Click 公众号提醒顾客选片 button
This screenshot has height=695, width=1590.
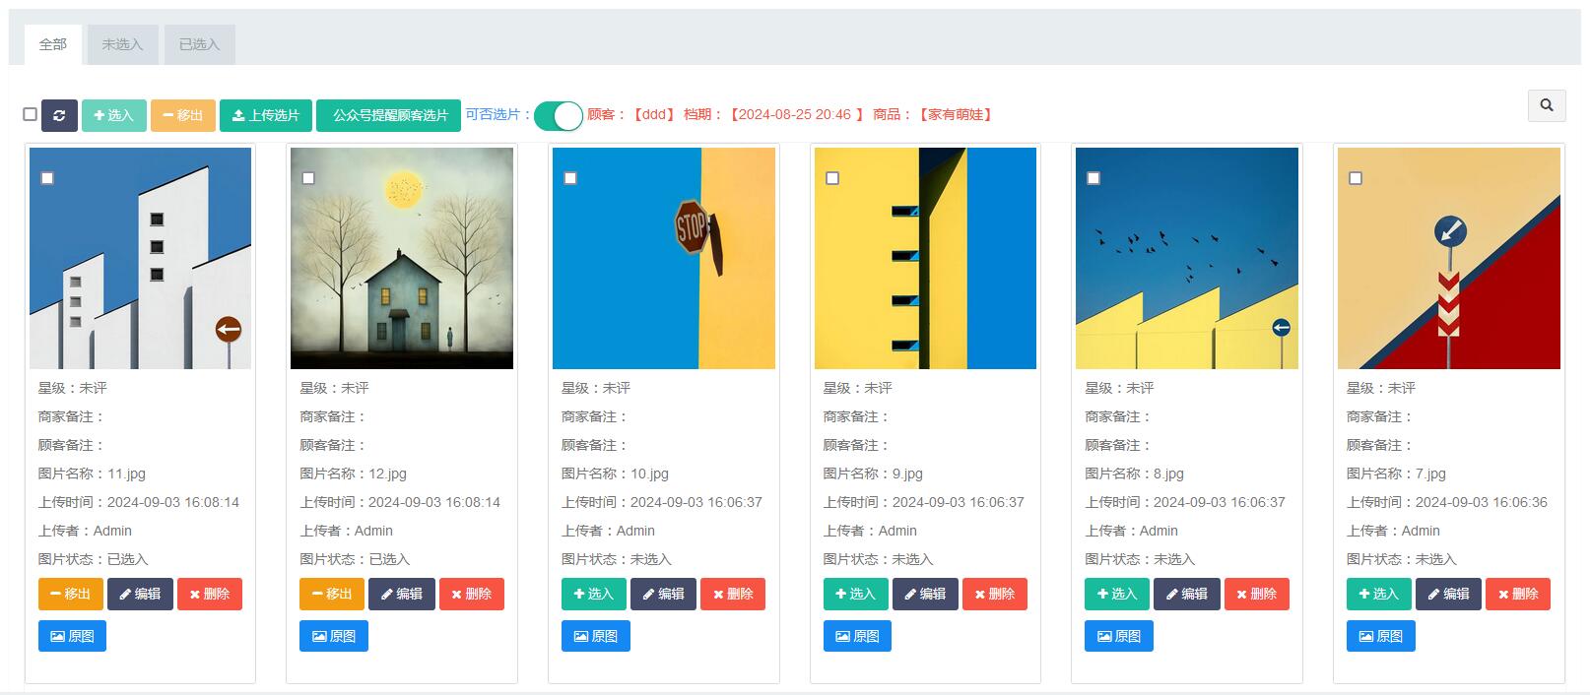389,115
